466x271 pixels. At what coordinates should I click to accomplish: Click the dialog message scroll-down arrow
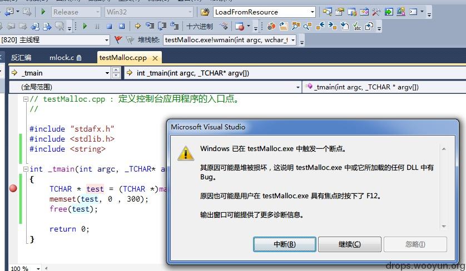(444, 227)
